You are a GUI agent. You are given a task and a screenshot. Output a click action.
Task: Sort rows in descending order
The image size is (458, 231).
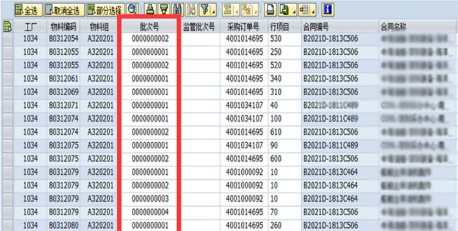[x=164, y=10]
